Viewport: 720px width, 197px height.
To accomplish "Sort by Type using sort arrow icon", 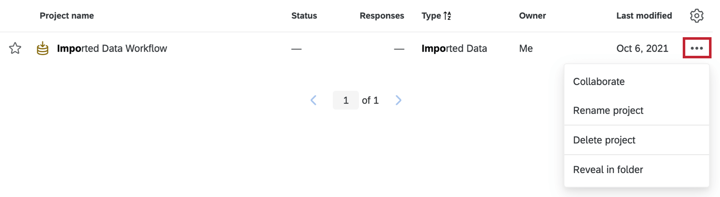I will 447,16.
